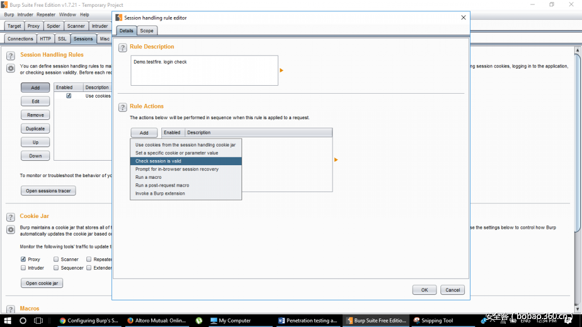This screenshot has width=582, height=327.
Task: Select Run a macro action
Action: (x=186, y=177)
